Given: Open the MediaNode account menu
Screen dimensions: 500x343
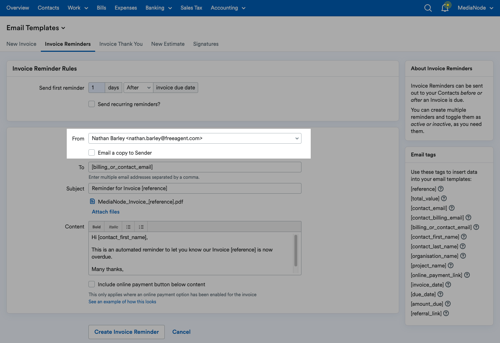Looking at the screenshot, I should tap(475, 8).
